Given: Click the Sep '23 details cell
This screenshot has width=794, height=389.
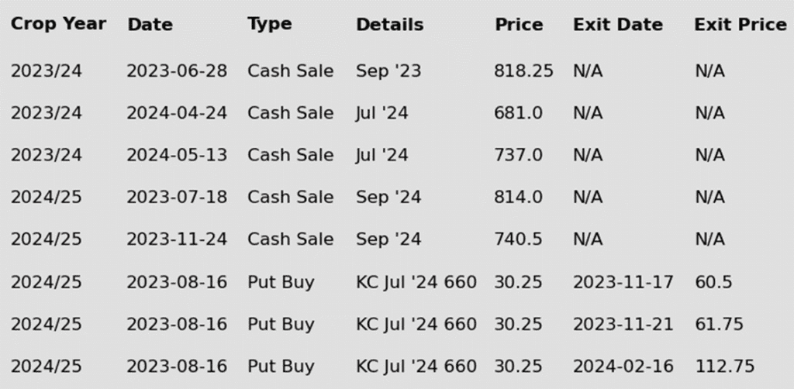Looking at the screenshot, I should pos(388,71).
